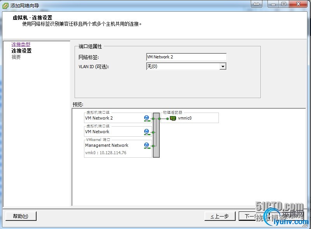Screen dimensions: 311x229
Task: Click the VM Network port group globe icon
Action: pos(147,132)
